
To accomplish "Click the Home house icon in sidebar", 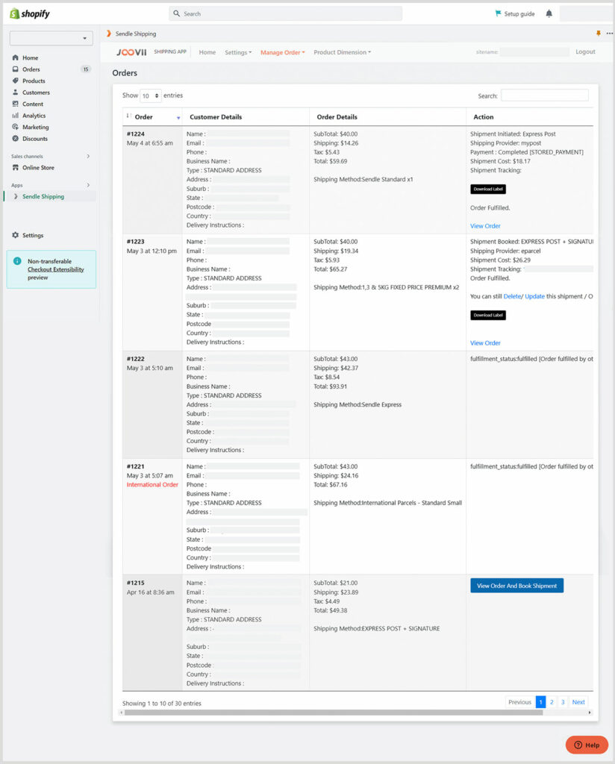I will tap(15, 57).
